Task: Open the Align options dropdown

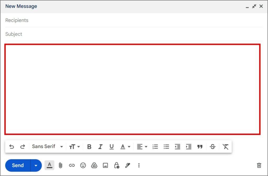Action: click(x=142, y=146)
